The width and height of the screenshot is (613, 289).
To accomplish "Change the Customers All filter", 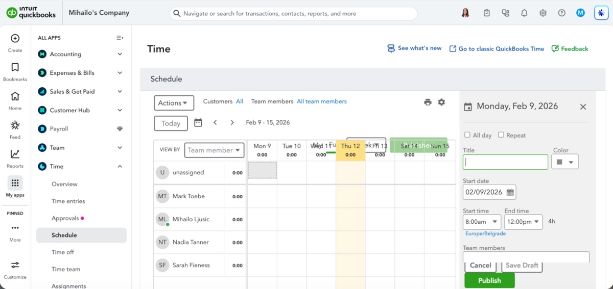I will tap(240, 101).
